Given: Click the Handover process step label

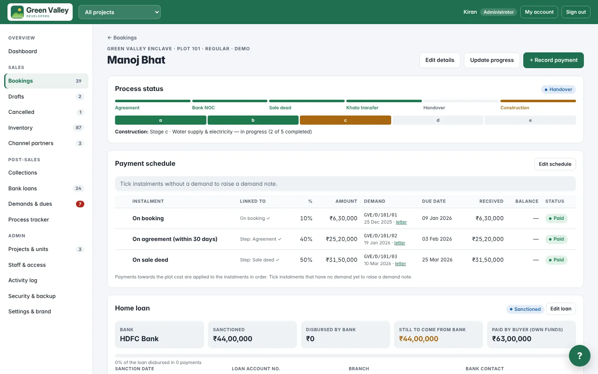Looking at the screenshot, I should tap(434, 108).
